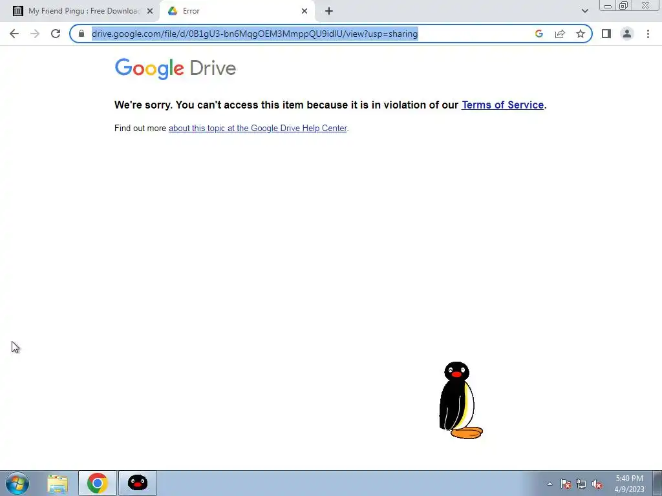Reload the current page
Screen dimensions: 662x496
tap(56, 34)
